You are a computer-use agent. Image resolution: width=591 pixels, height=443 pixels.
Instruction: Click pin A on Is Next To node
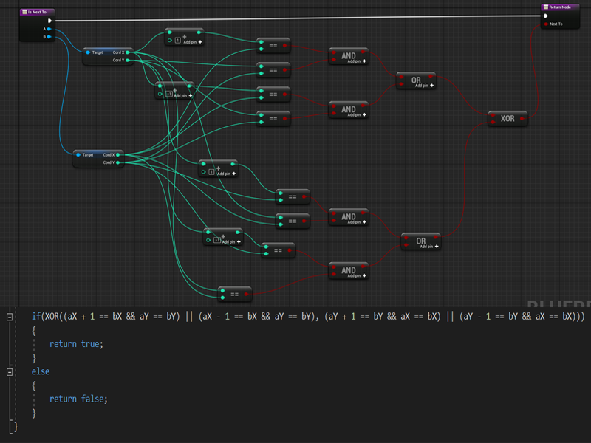(x=49, y=29)
